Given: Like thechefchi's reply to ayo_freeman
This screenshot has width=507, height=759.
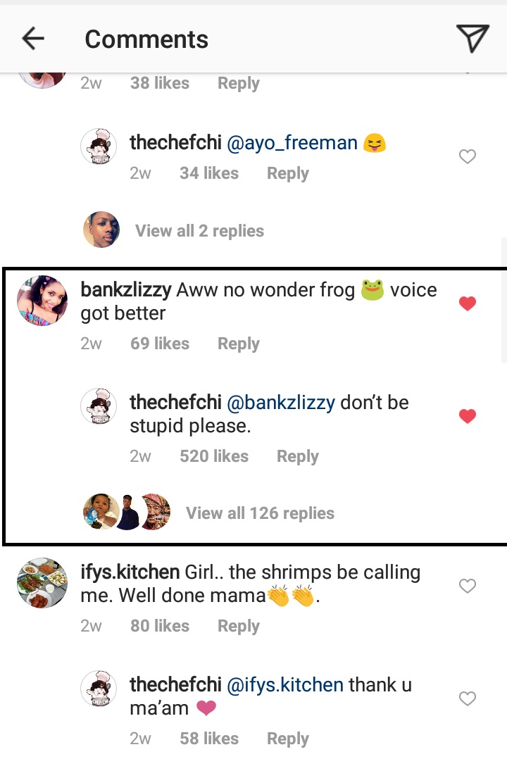Looking at the screenshot, I should pyautogui.click(x=468, y=157).
